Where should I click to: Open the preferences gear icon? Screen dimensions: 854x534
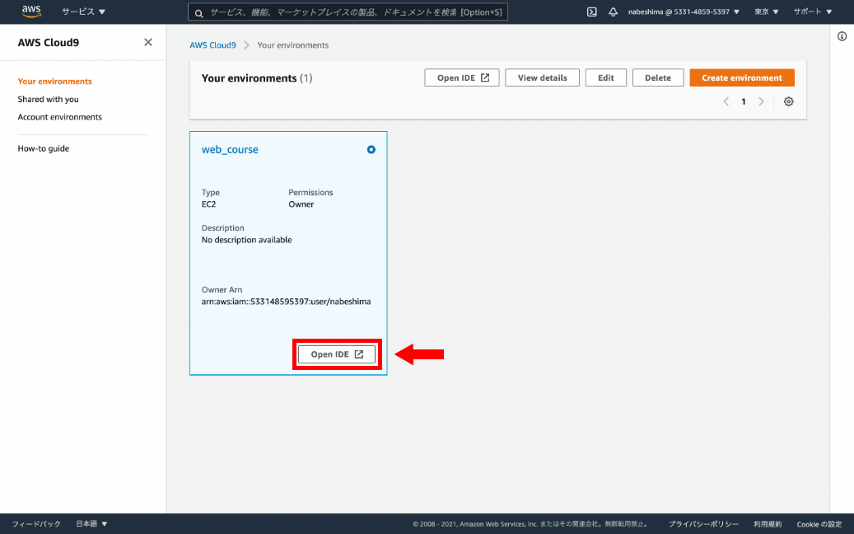point(789,101)
